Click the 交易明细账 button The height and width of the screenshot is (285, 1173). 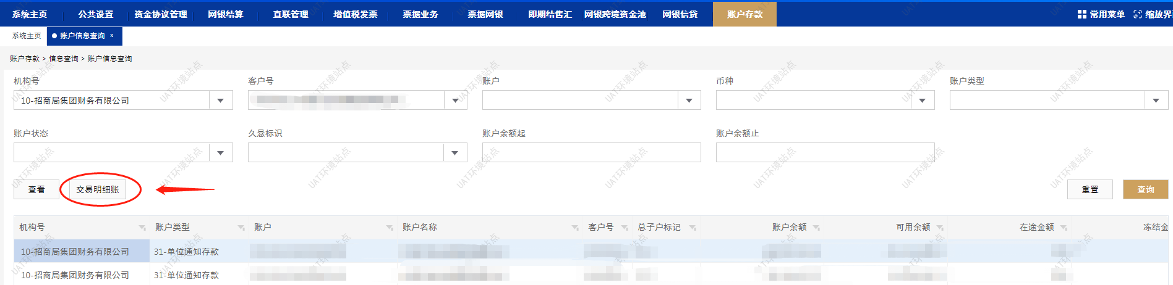98,189
